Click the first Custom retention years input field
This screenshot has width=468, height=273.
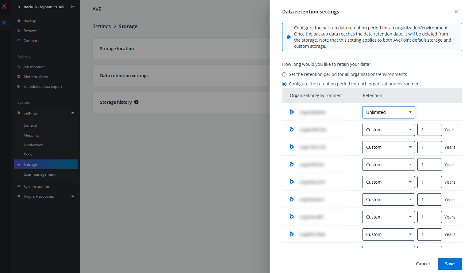[429, 129]
